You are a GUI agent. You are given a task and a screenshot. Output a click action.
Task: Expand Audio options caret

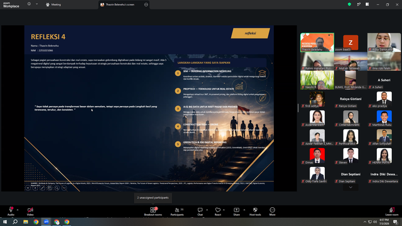(x=18, y=210)
